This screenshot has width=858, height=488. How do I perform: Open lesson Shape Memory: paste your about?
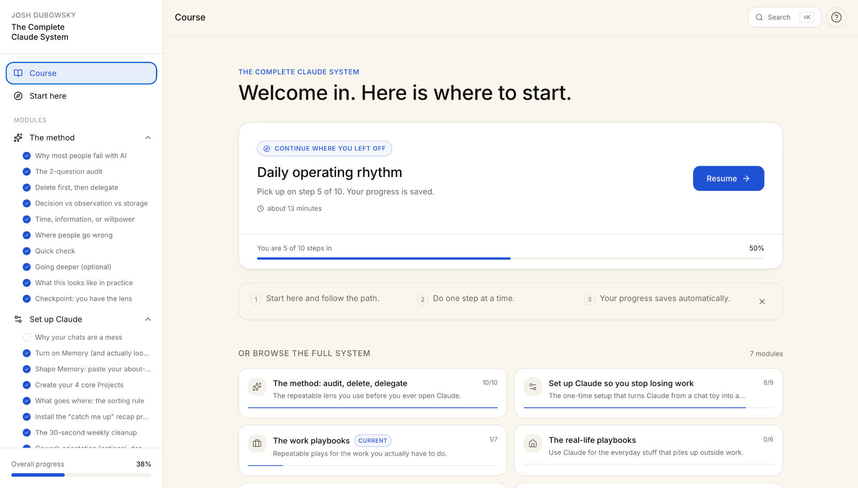pos(93,369)
